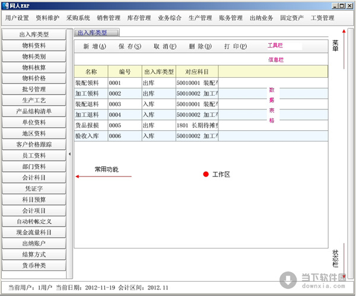356x296 pixels.
Task: Click the 保存(S) toolbar button
Action: coord(129,46)
